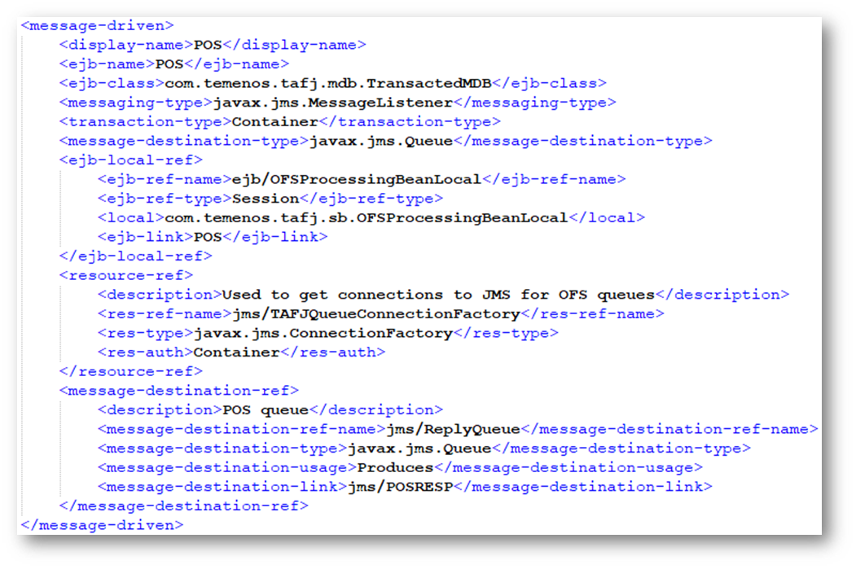Click the res-auth Container line
Image resolution: width=856 pixels, height=569 pixels.
[x=241, y=352]
